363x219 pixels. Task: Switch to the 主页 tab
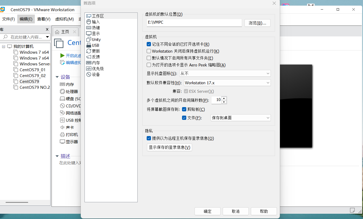65,32
